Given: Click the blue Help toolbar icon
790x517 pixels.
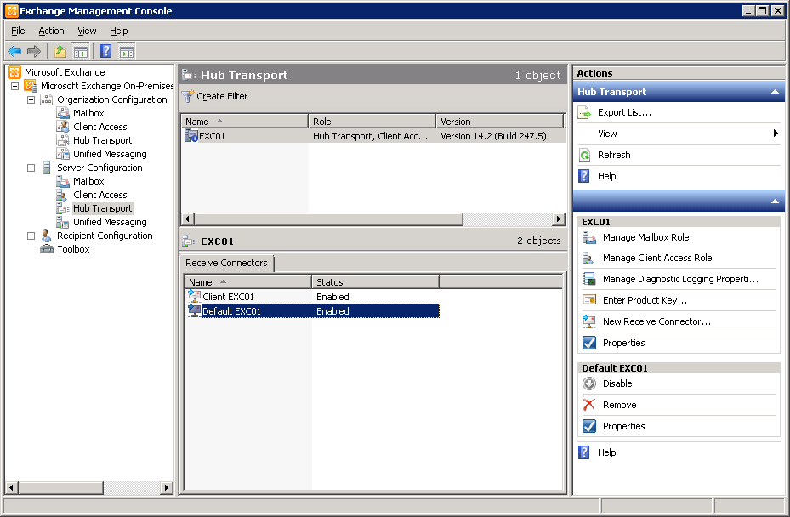Looking at the screenshot, I should pyautogui.click(x=105, y=51).
